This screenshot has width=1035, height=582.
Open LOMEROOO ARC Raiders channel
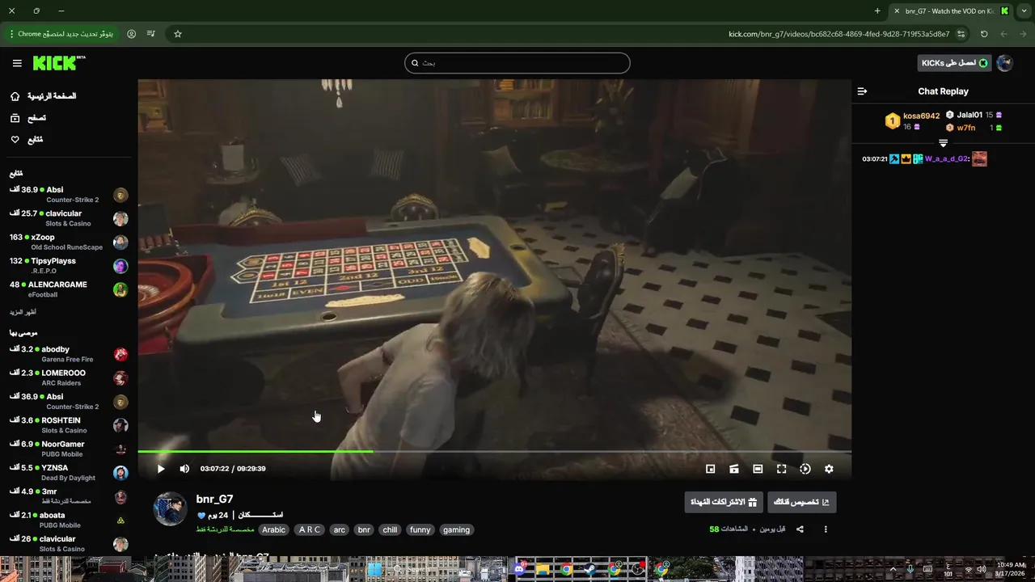pyautogui.click(x=69, y=378)
